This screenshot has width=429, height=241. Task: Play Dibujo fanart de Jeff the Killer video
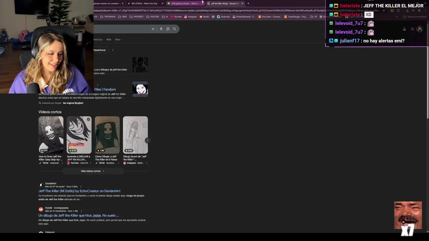tap(135, 135)
